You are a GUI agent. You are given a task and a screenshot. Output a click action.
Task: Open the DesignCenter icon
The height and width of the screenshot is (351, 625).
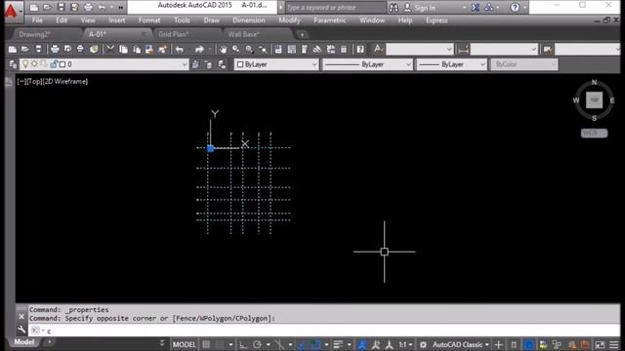tap(291, 50)
